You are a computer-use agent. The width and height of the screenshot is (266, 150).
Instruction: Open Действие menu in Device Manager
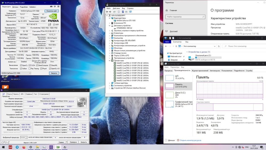116,8
